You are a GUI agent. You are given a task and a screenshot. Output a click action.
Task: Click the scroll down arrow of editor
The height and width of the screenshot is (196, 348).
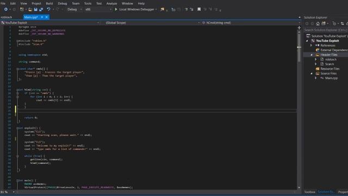[299, 187]
